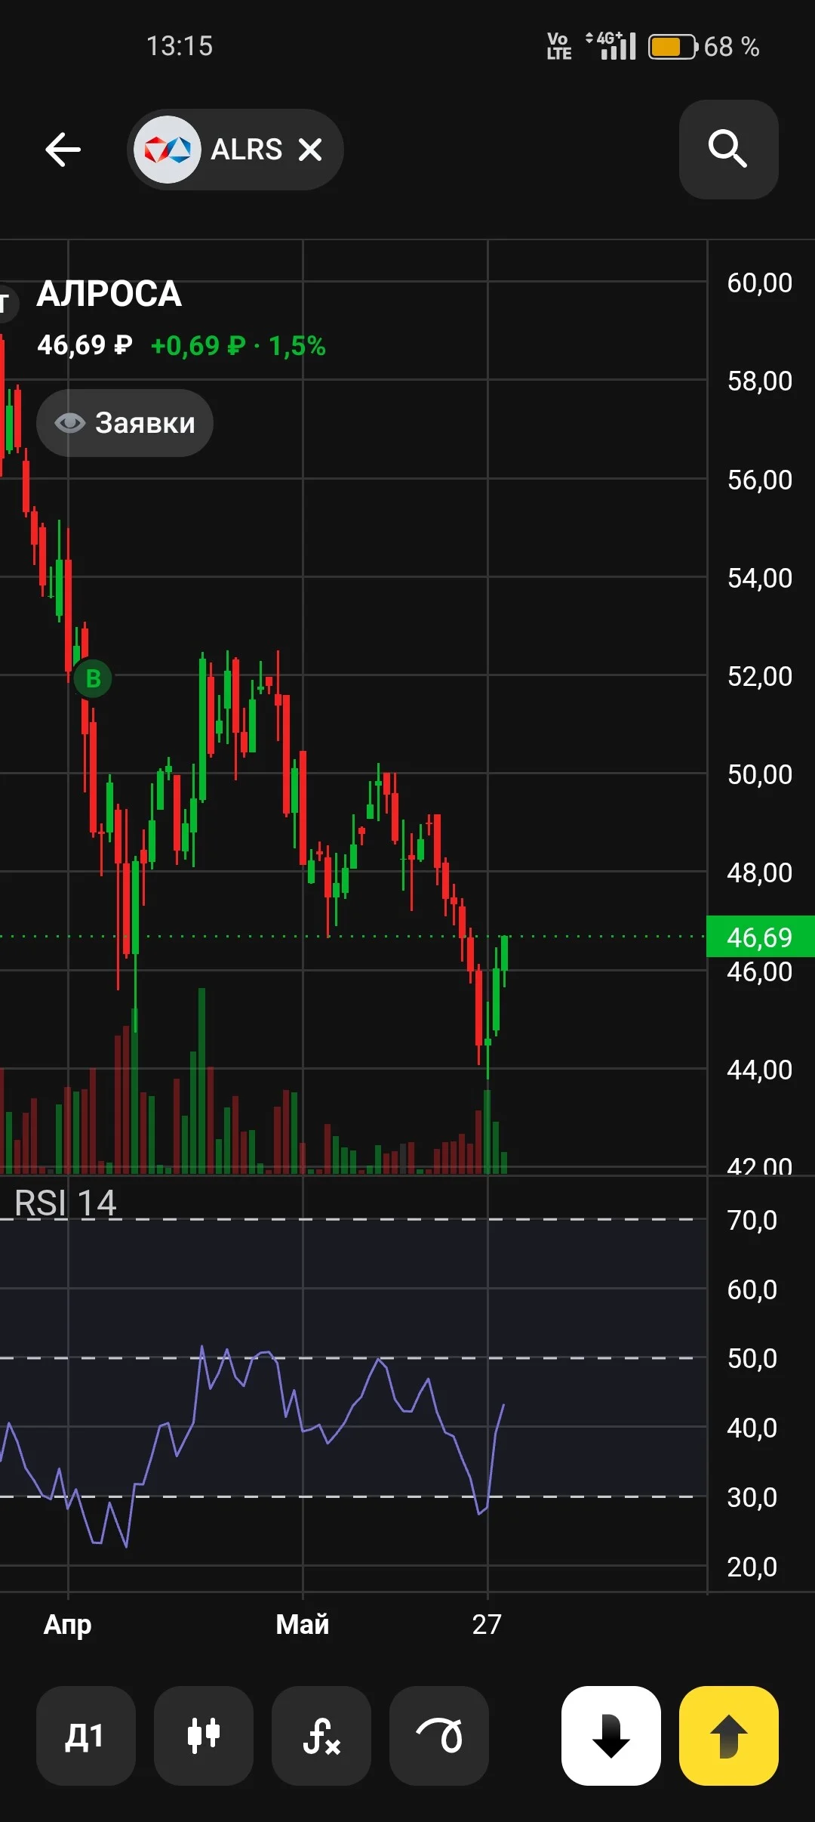Tap the white sell down-arrow button

[611, 1736]
